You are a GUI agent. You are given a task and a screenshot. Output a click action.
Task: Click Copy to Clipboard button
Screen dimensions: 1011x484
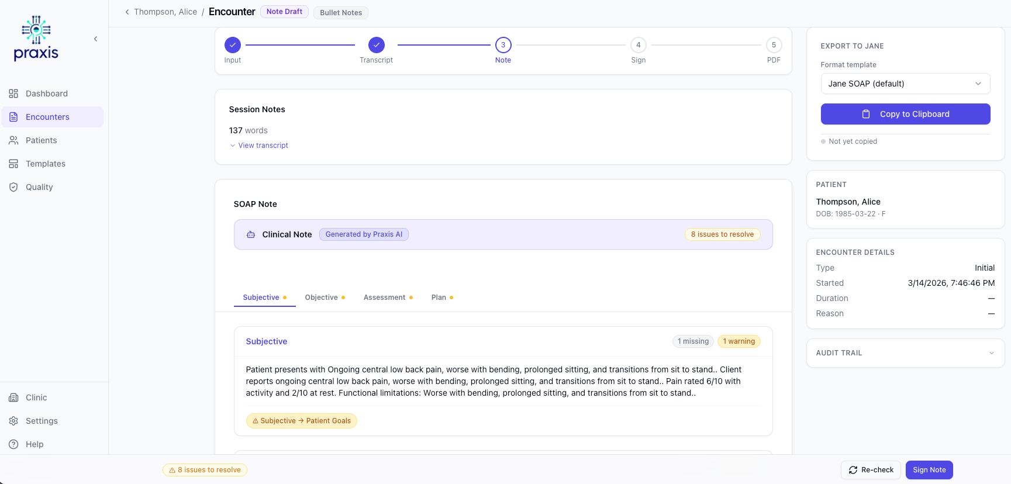[905, 114]
